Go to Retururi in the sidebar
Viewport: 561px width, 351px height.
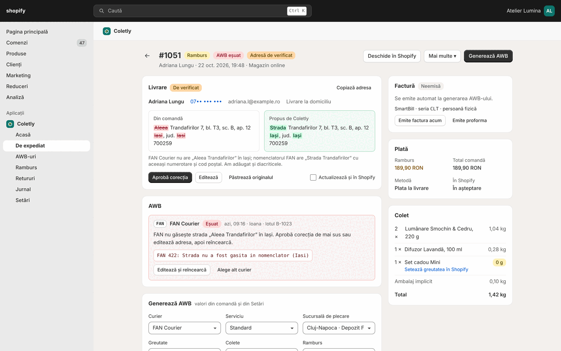[x=47, y=179]
